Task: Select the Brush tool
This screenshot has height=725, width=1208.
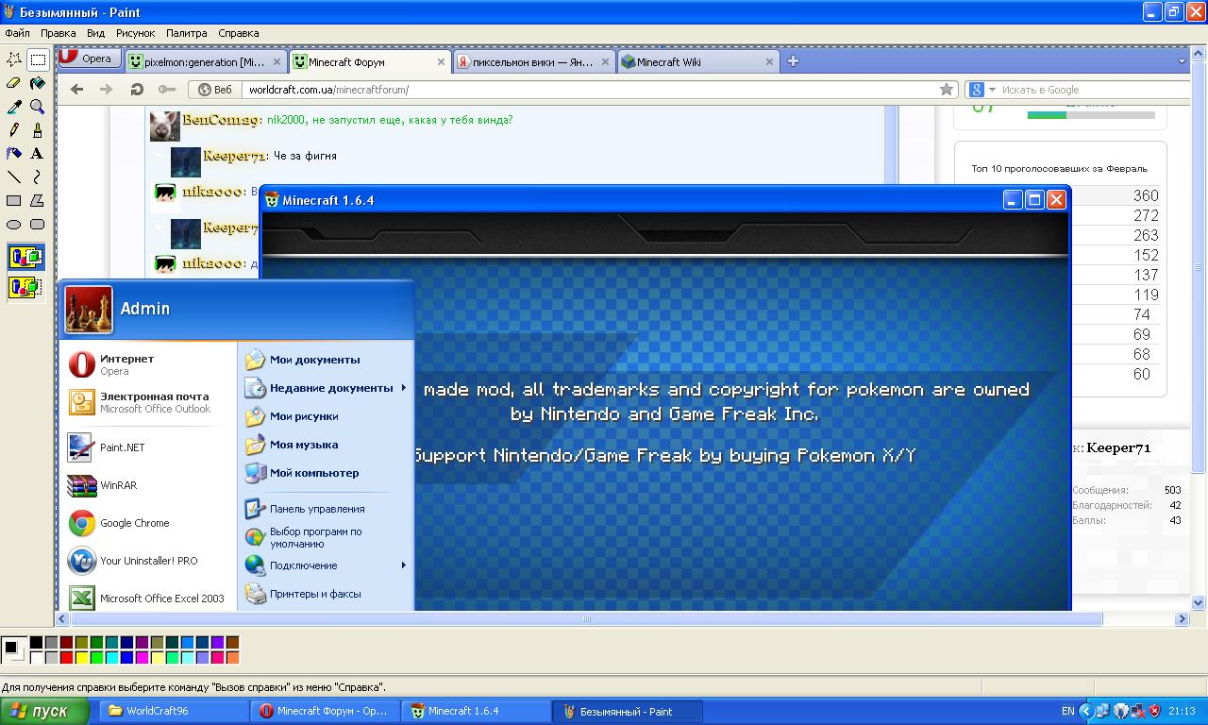Action: (38, 130)
